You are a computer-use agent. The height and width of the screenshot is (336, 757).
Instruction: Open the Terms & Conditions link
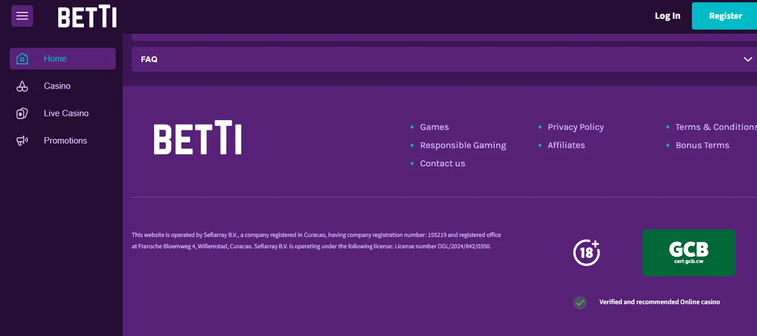click(x=716, y=127)
